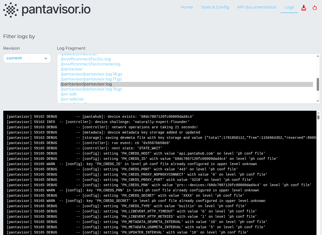Open the Revision dropdown showing 'current'
The image size is (322, 235).
click(x=27, y=58)
